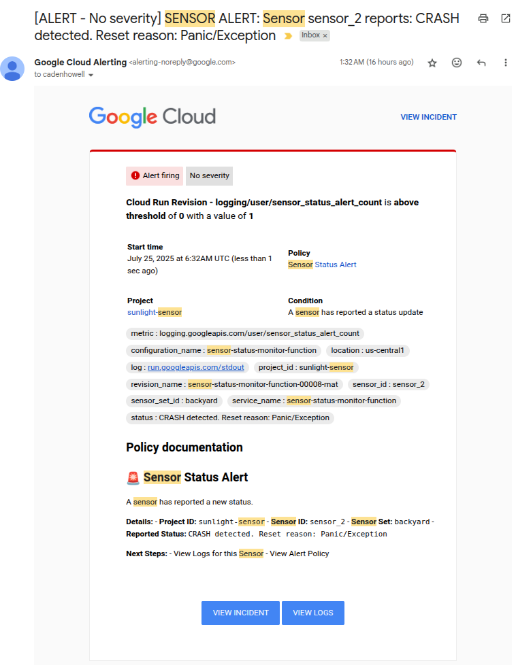Image resolution: width=516 pixels, height=665 pixels.
Task: Click the Alert firing status badge
Action: 155,175
